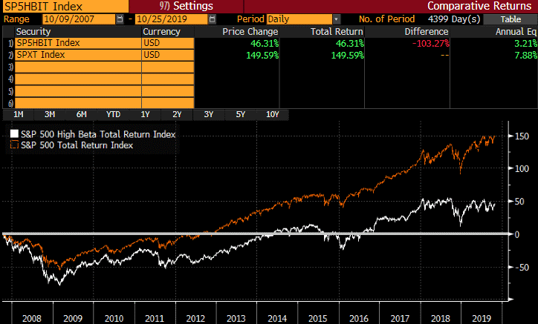This screenshot has height=324, width=538.
Task: Click the 2013 label on the time axis
Action: pos(236,319)
